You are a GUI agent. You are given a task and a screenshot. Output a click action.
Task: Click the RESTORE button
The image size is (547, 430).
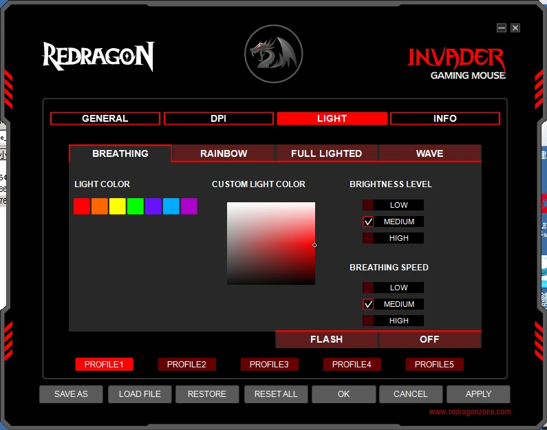[207, 394]
